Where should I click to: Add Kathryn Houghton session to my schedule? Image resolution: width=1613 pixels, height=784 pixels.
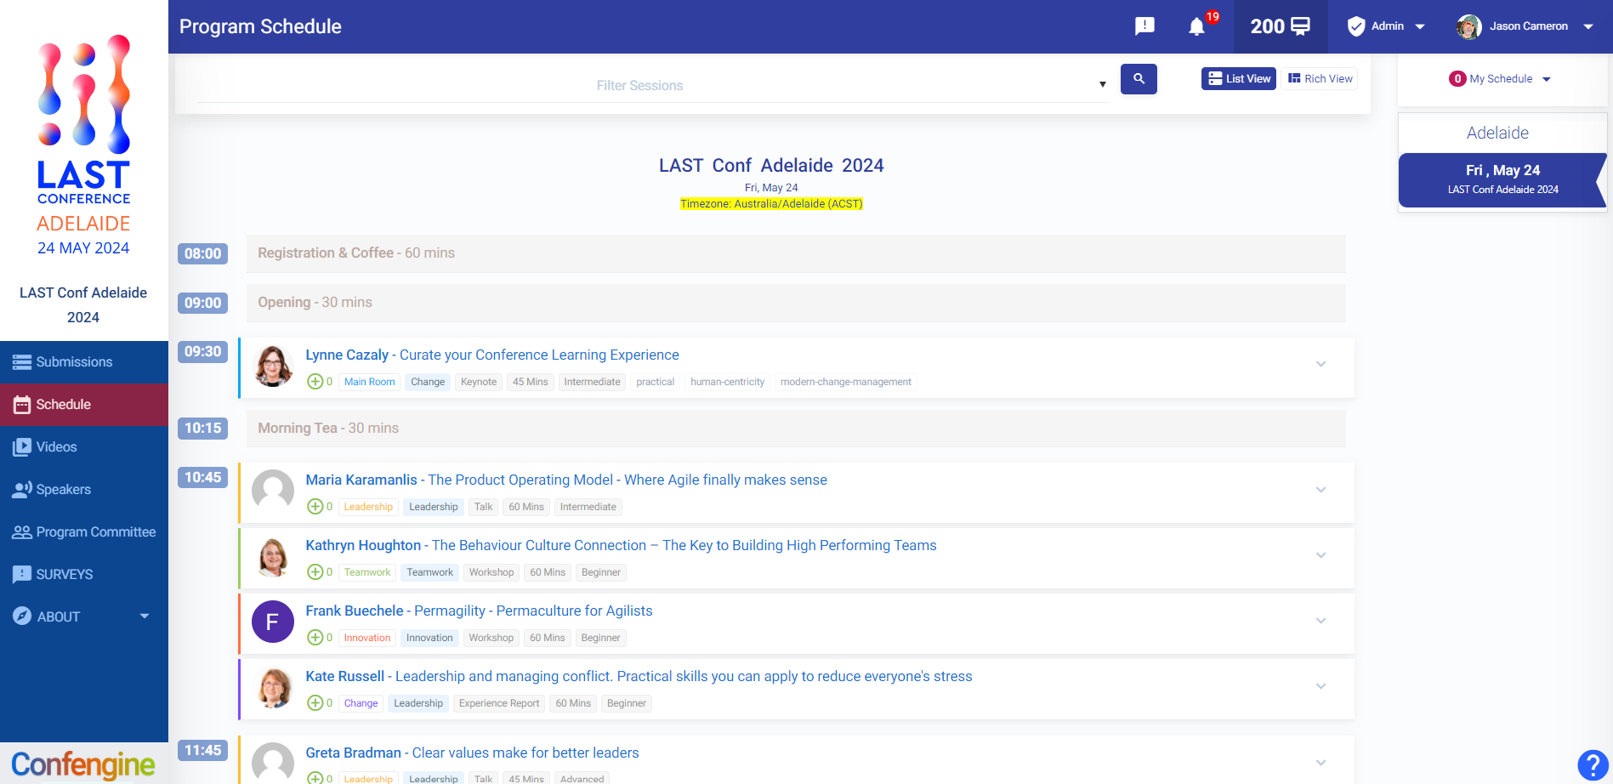point(315,572)
